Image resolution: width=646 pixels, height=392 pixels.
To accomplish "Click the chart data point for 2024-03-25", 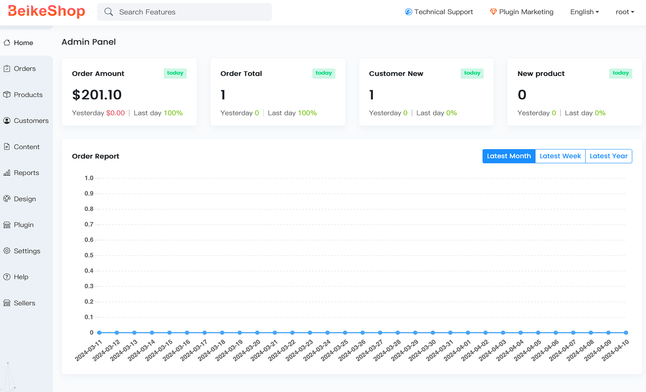I will 345,332.
